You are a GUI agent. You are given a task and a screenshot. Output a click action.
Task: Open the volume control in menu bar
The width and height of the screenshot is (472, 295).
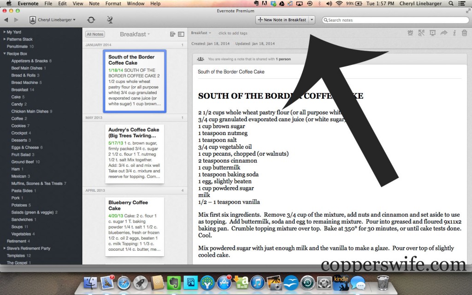(x=329, y=4)
